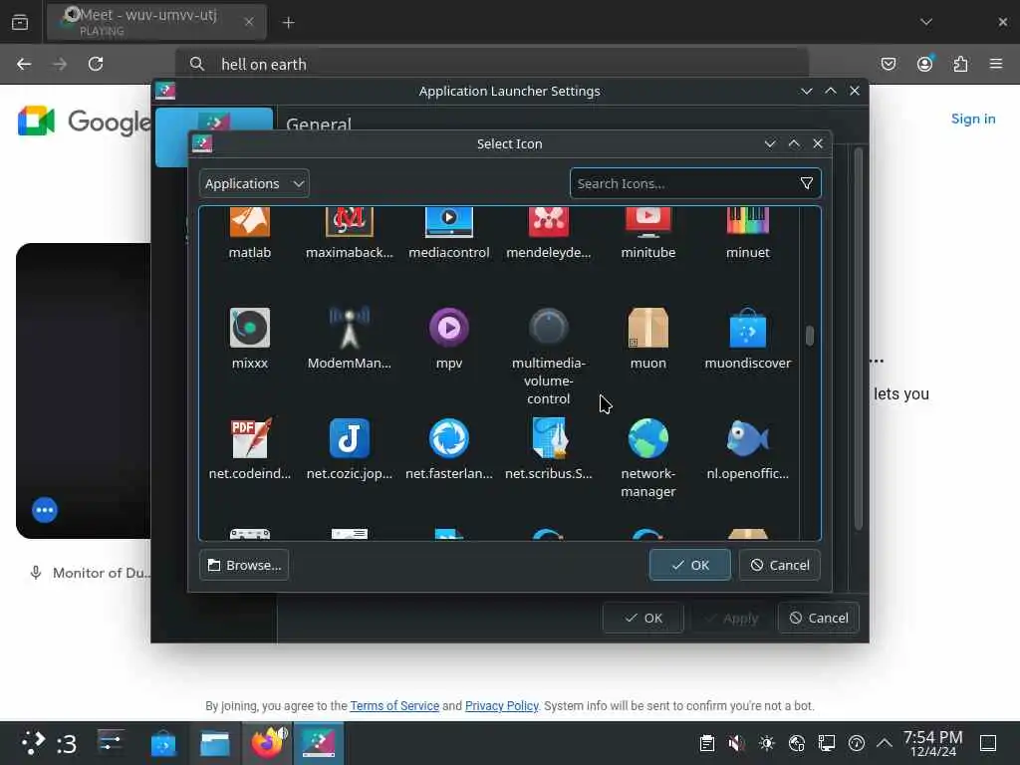1020x765 pixels.
Task: Switch to Firefox in the taskbar
Action: [x=267, y=743]
